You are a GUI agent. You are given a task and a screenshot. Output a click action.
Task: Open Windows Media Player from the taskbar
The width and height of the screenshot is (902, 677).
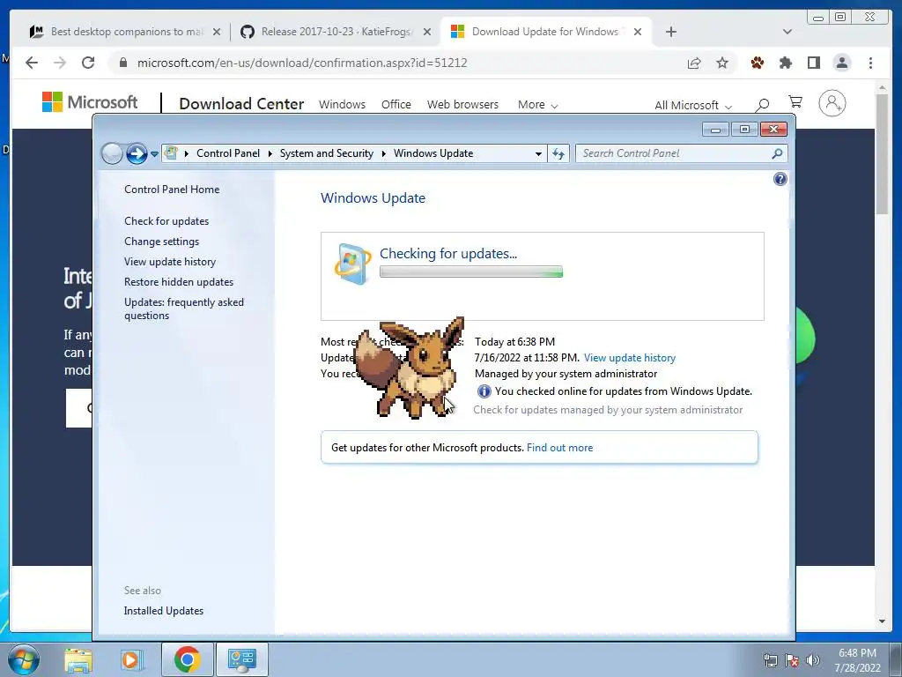130,659
